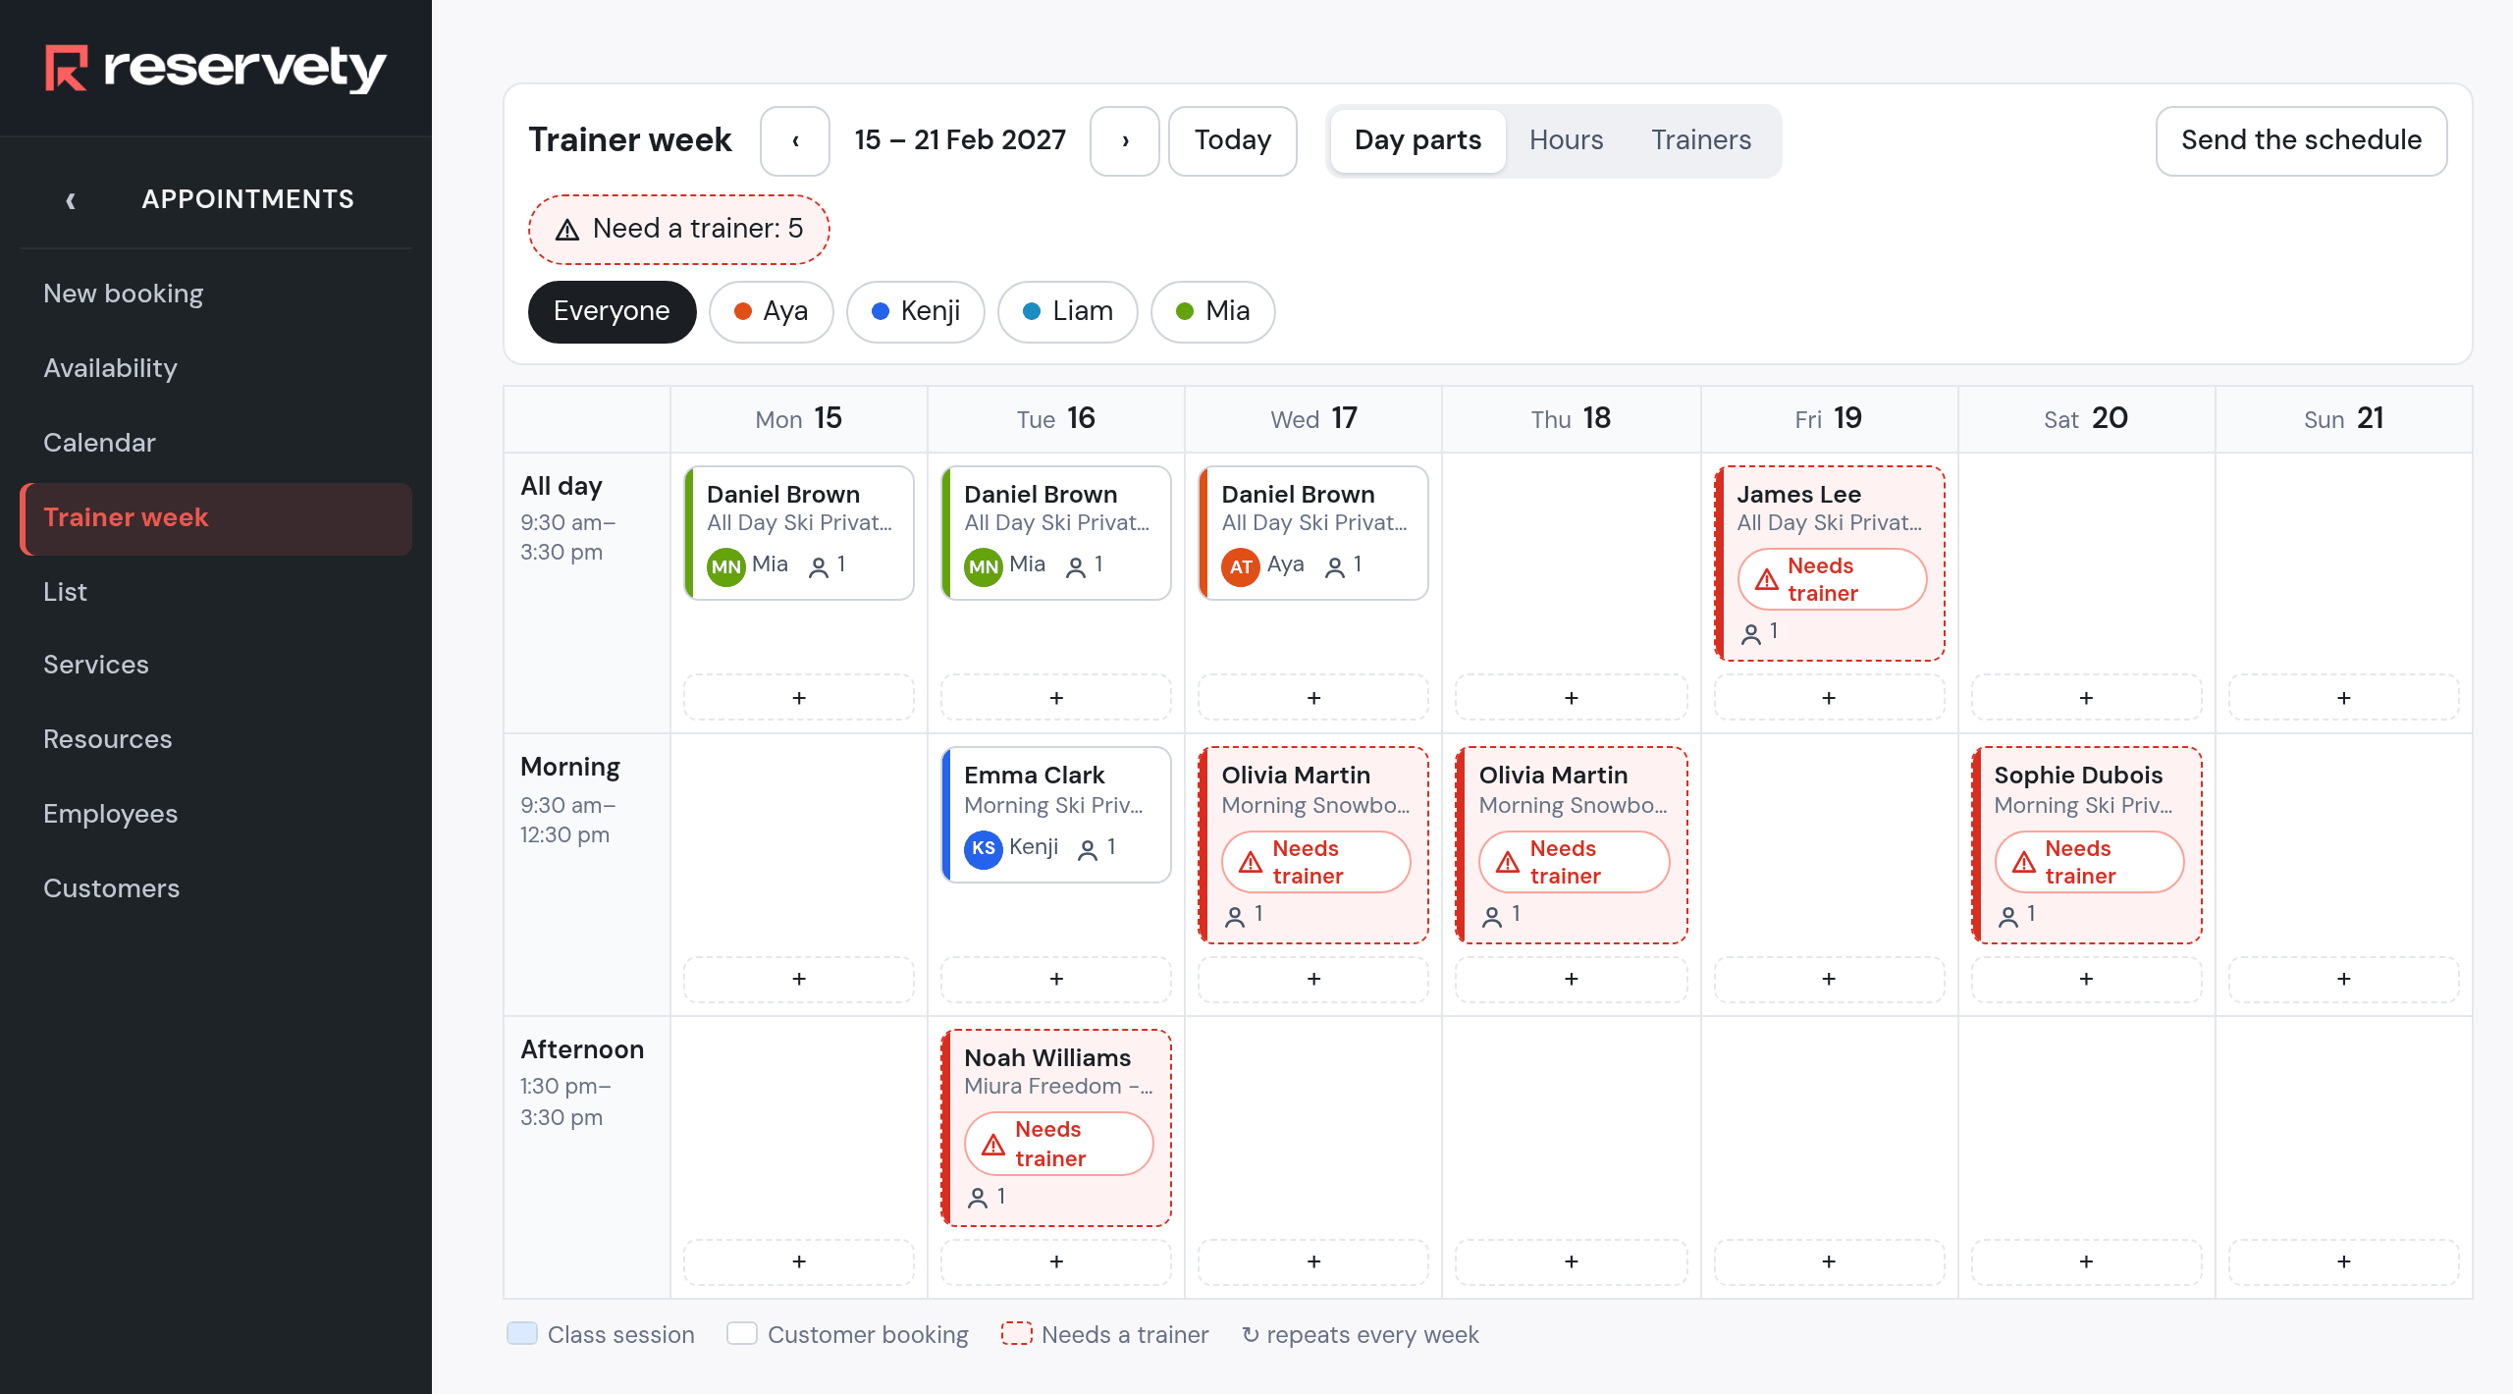Screen dimensions: 2513x1394
Task: Click Mia's MN avatar on Monday booking
Action: tap(725, 566)
